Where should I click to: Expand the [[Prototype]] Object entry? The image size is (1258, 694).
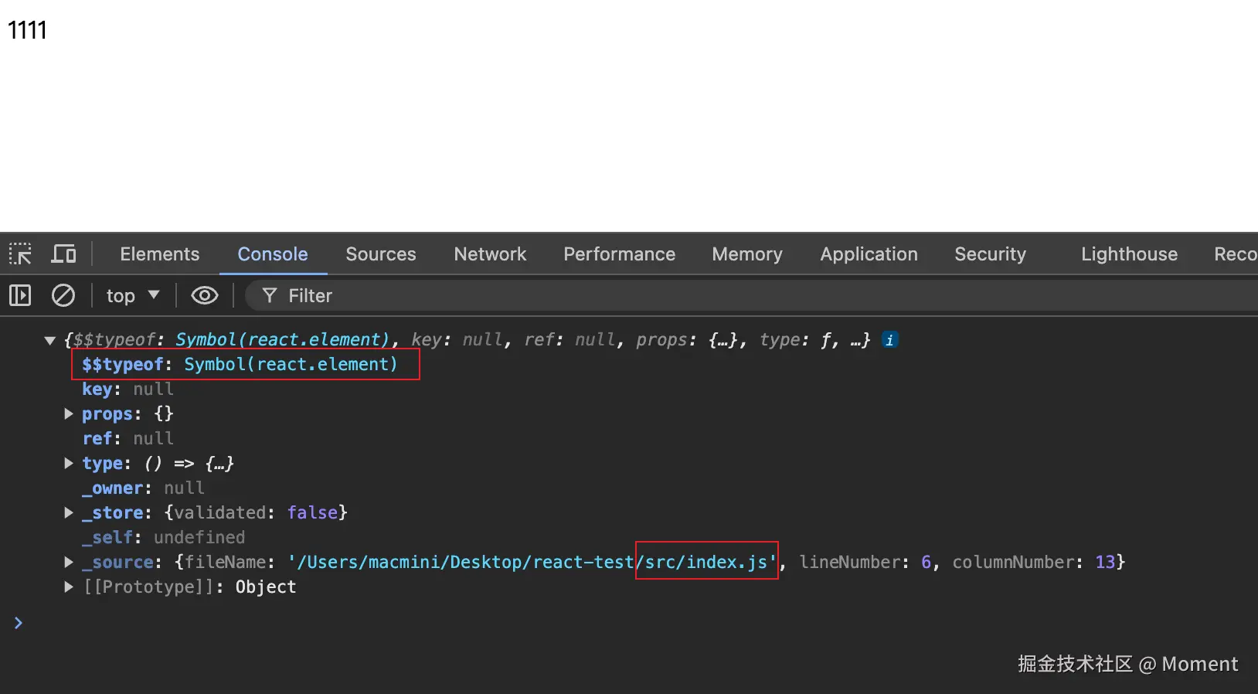[69, 587]
